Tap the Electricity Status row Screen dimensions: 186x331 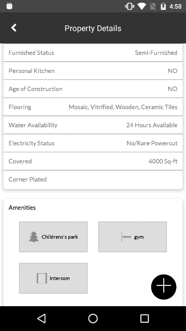[93, 143]
